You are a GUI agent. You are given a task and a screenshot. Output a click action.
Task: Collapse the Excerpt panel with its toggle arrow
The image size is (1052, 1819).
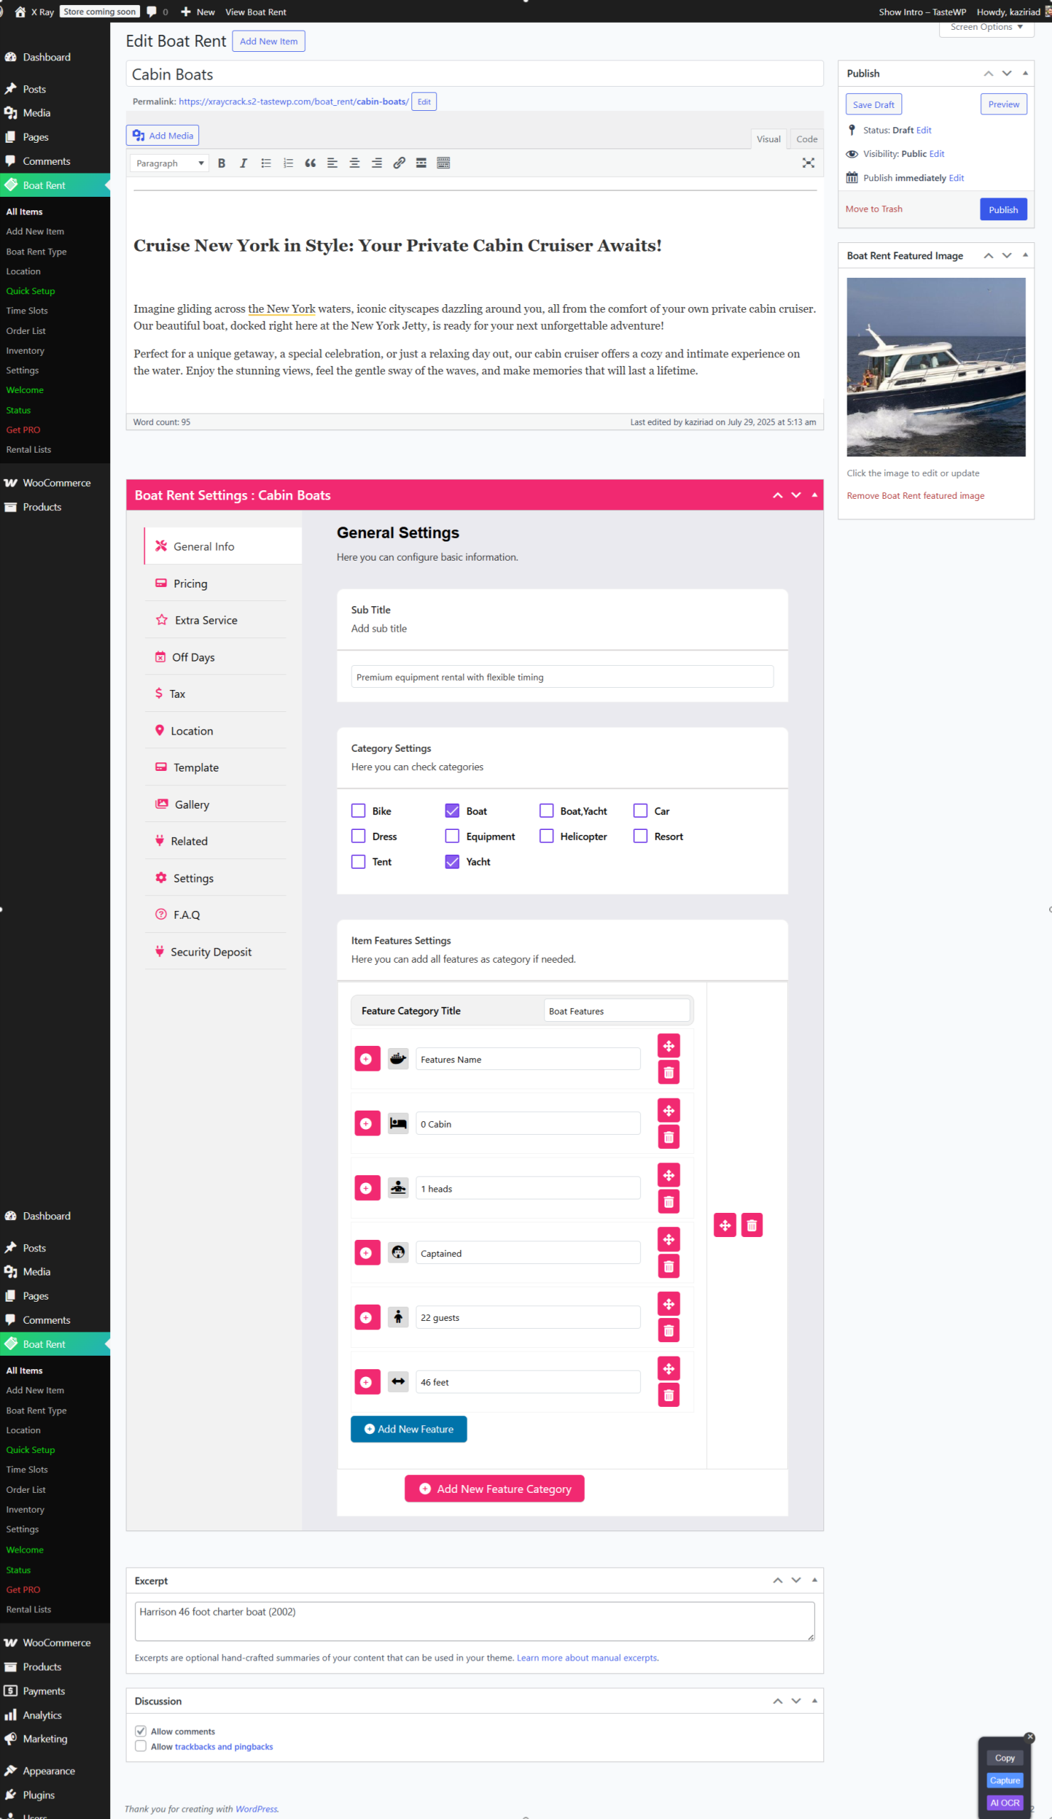[814, 1580]
